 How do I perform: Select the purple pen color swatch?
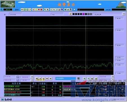83,14
